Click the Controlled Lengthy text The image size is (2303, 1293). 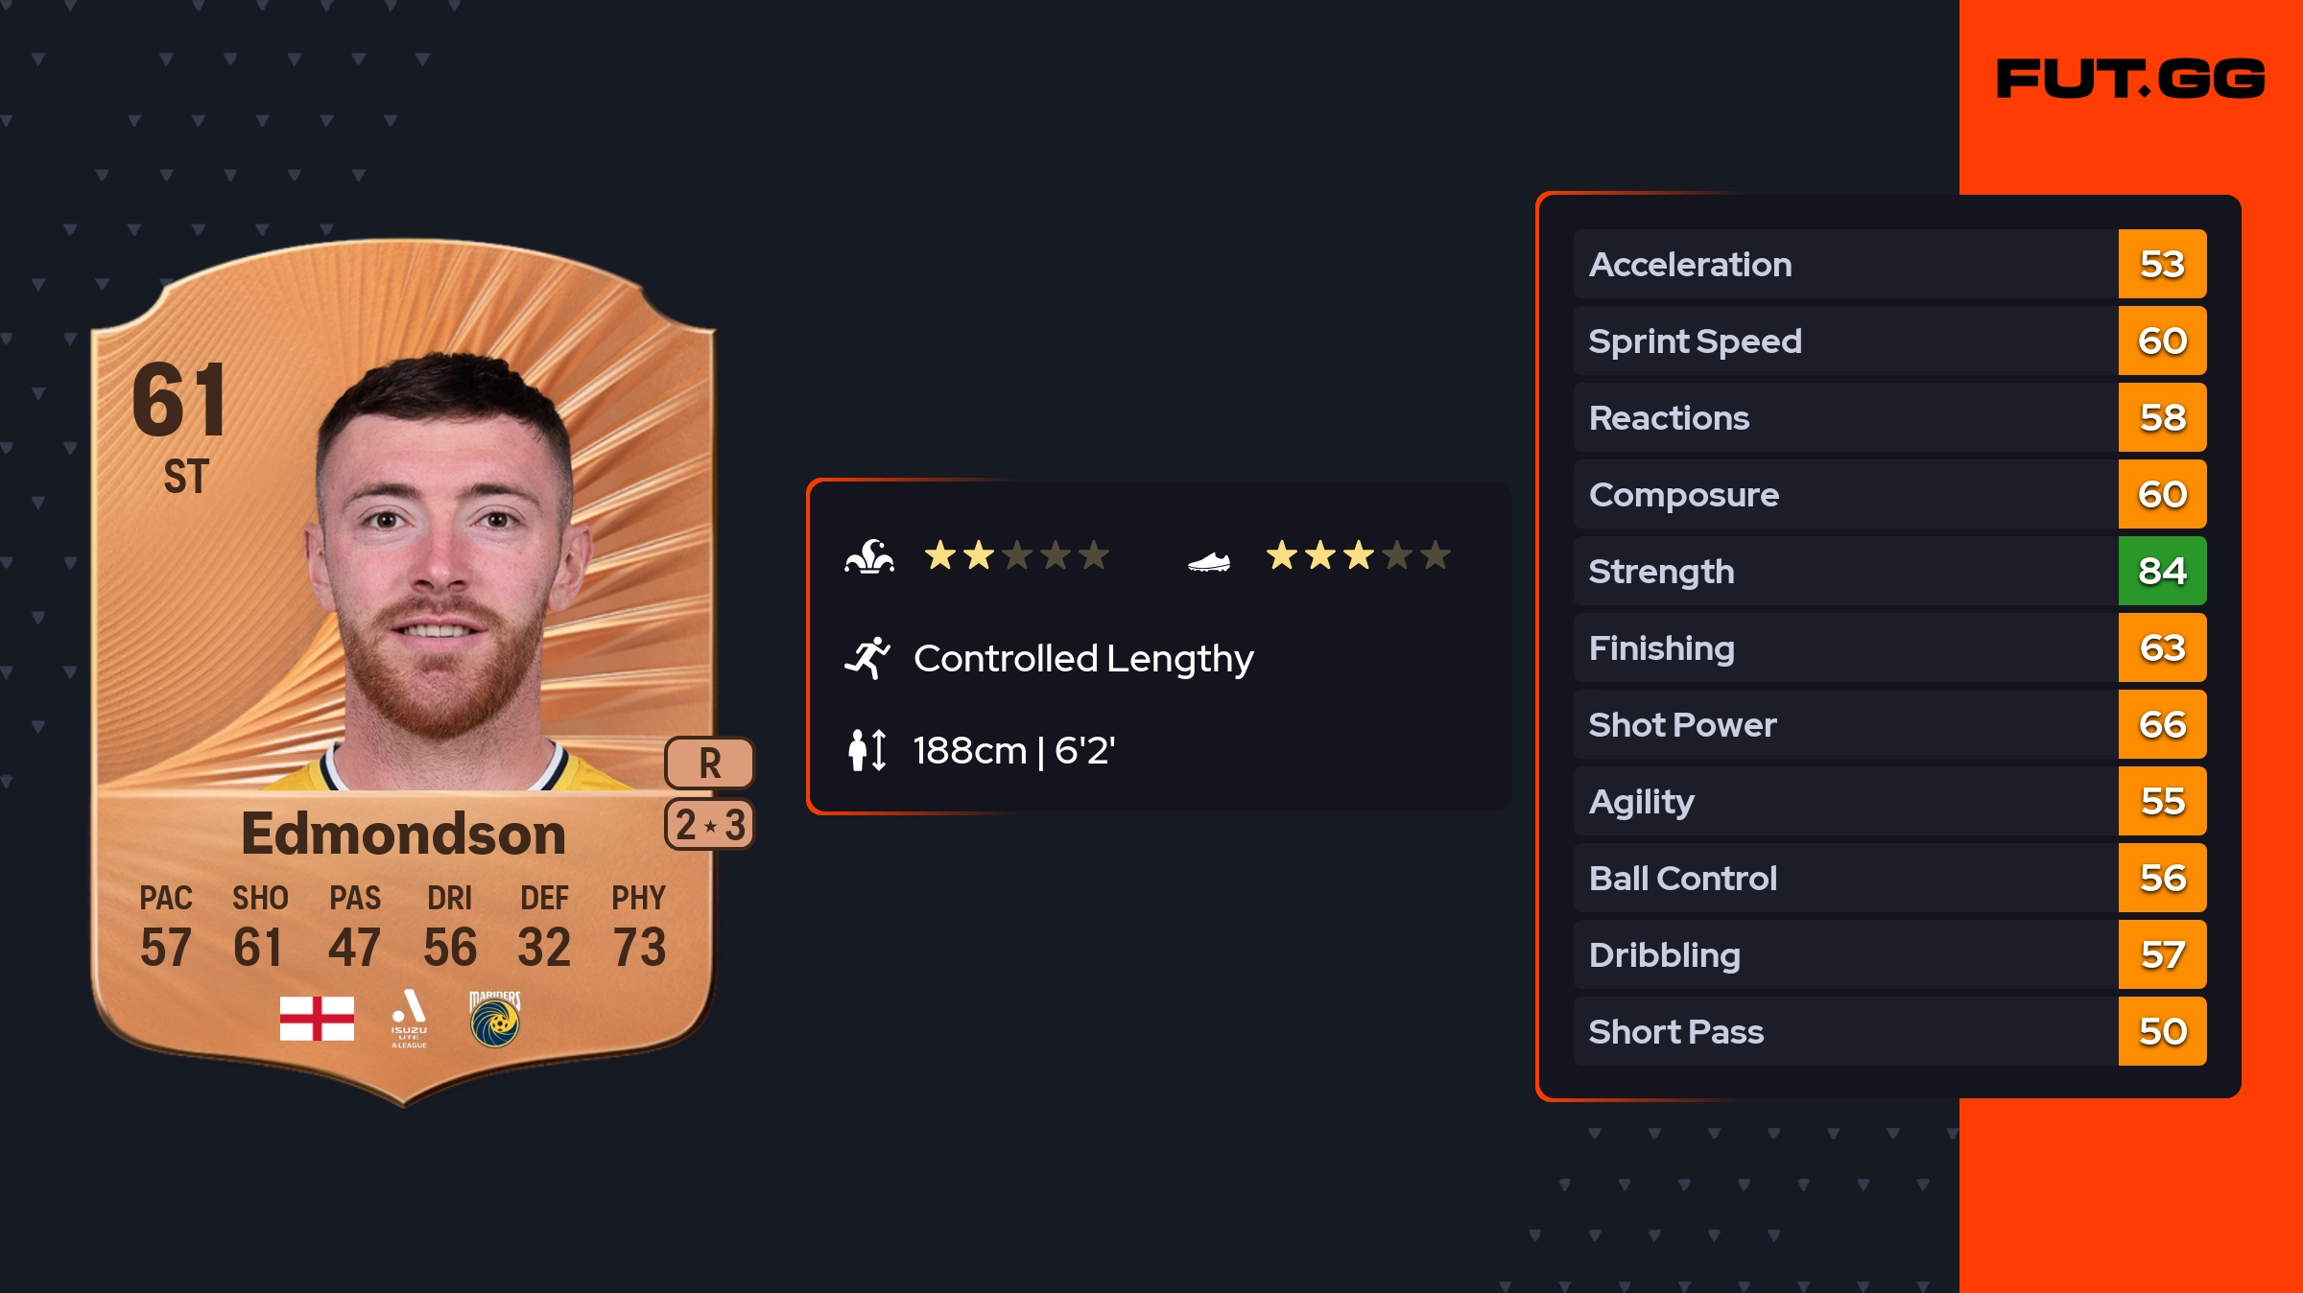click(x=1083, y=659)
